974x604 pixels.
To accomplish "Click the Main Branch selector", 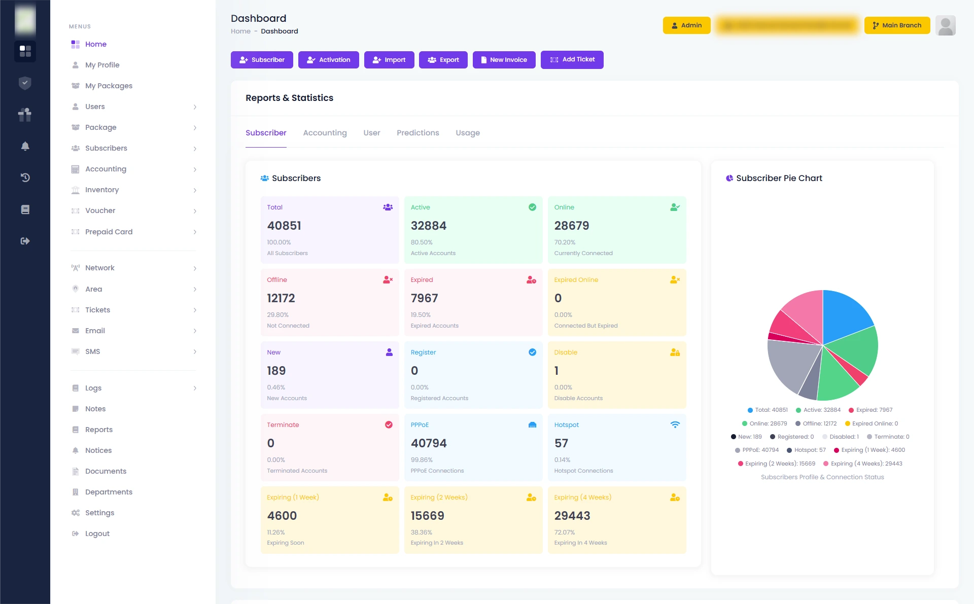I will coord(897,25).
